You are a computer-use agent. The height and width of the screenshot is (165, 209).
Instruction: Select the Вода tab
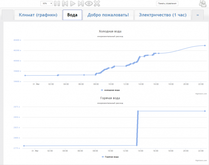click(x=72, y=15)
